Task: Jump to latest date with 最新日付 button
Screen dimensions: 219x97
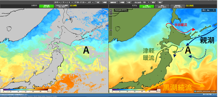Action: [113, 3]
